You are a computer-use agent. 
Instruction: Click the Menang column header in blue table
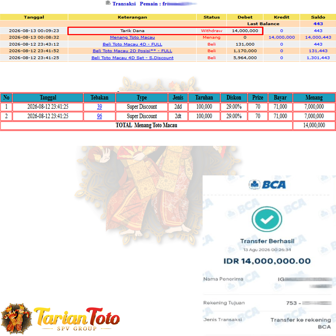tap(314, 97)
